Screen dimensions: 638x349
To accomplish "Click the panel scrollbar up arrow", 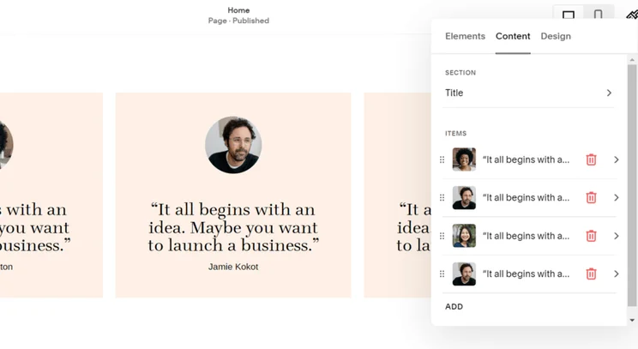I will (x=632, y=60).
